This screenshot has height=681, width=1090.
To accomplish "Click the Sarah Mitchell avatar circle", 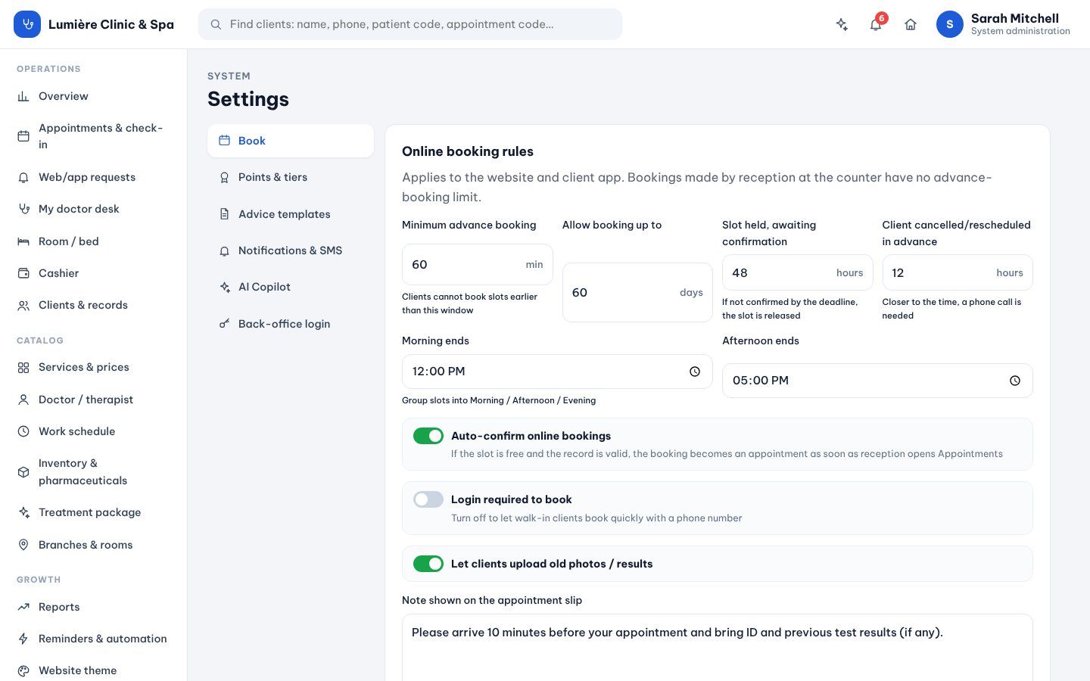I will coord(950,24).
